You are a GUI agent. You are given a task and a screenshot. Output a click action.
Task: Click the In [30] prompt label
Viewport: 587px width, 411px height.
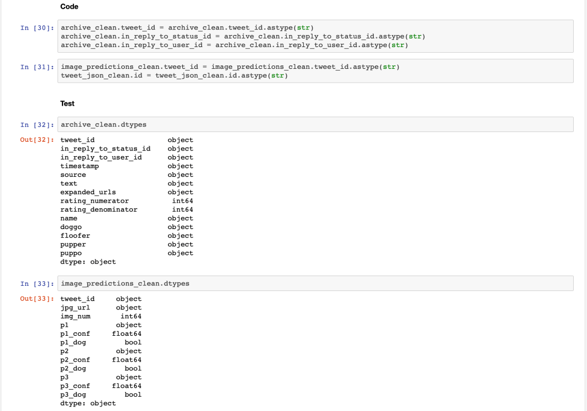click(x=37, y=28)
